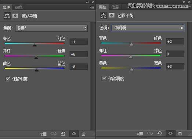Uncheck 保留明度 in the shadows panel

pyautogui.click(x=8, y=79)
